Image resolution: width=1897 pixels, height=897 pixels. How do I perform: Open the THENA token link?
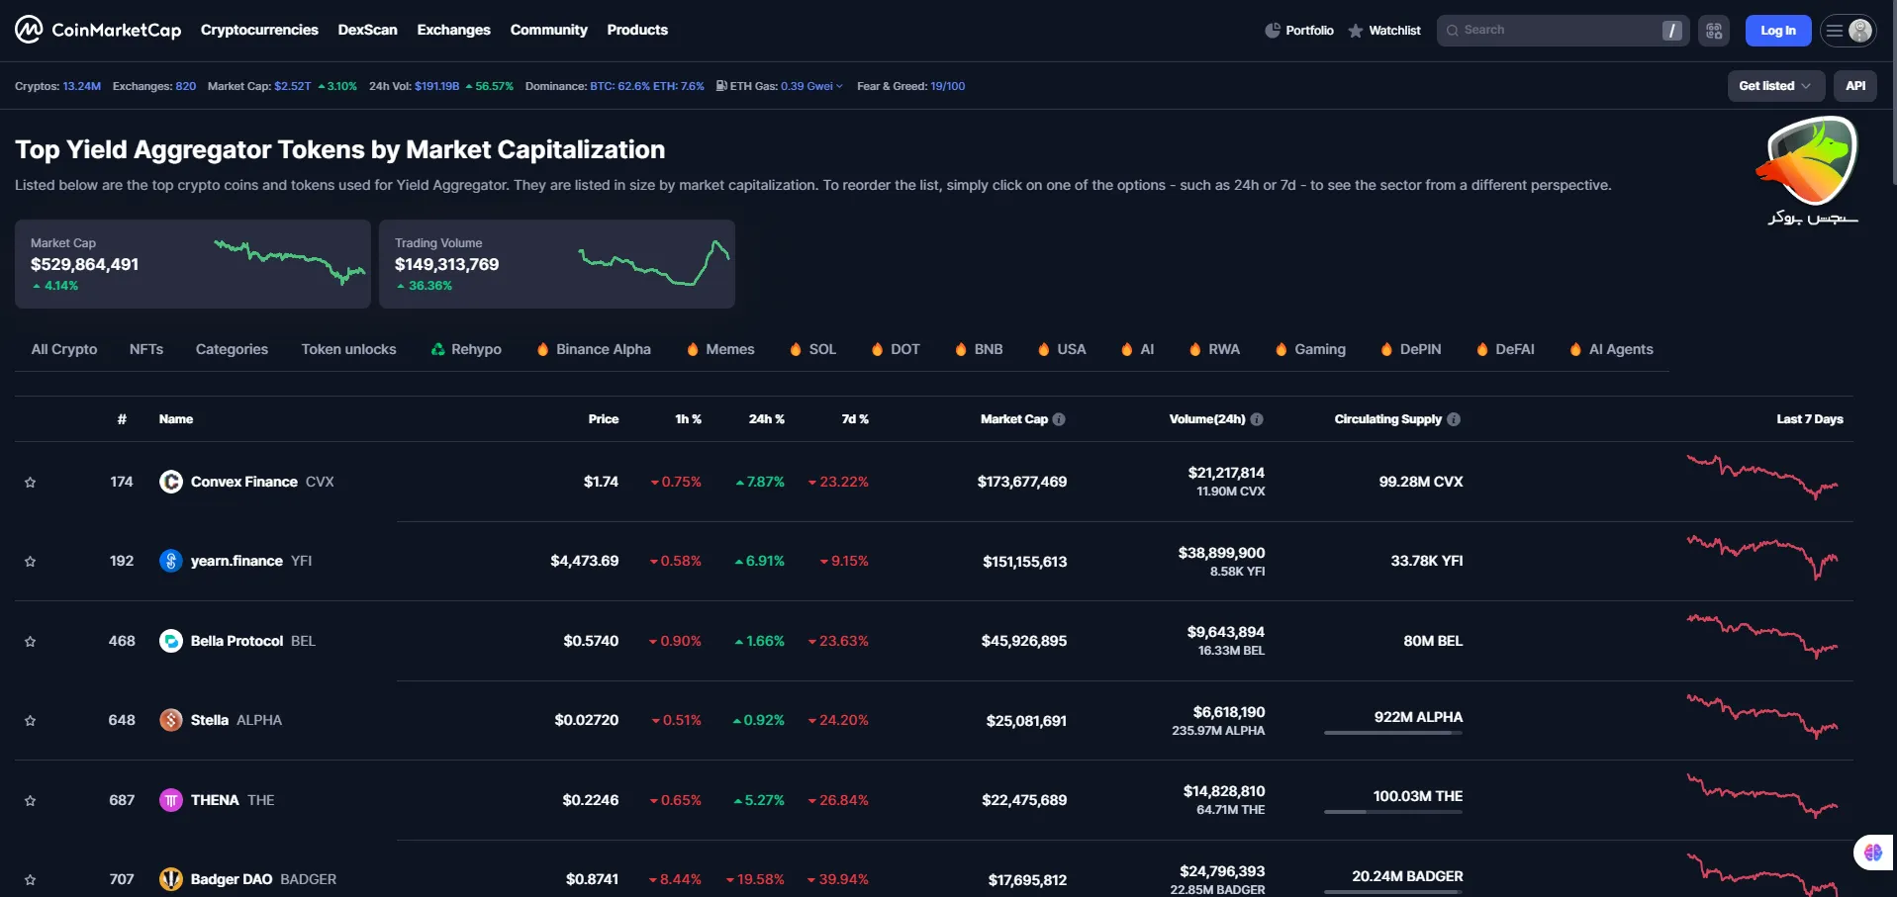coord(215,800)
